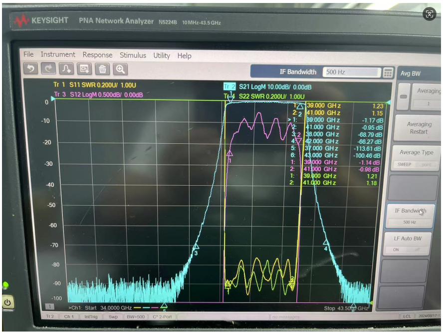The height and width of the screenshot is (332, 443).
Task: Open the numeric keypad next to IF Bandwidth
Action: coord(388,73)
